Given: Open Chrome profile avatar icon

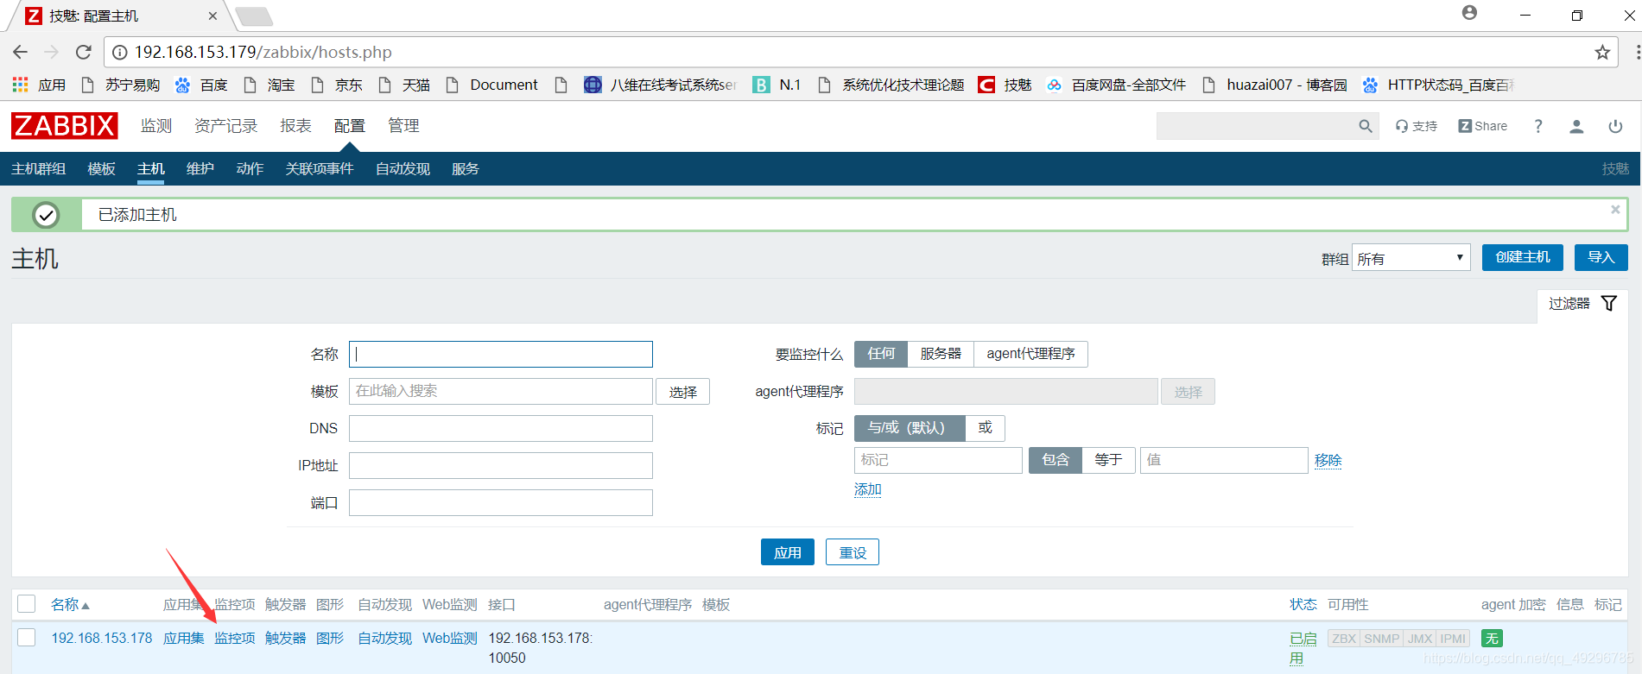Looking at the screenshot, I should coord(1469,13).
